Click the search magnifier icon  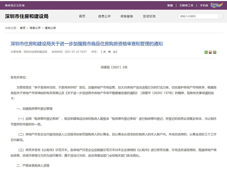(220, 16)
